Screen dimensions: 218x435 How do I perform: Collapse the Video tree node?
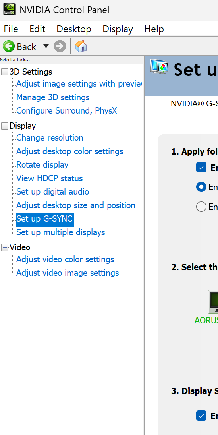coord(5,247)
